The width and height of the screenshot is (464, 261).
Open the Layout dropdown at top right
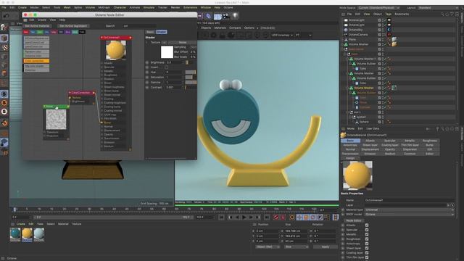click(439, 8)
